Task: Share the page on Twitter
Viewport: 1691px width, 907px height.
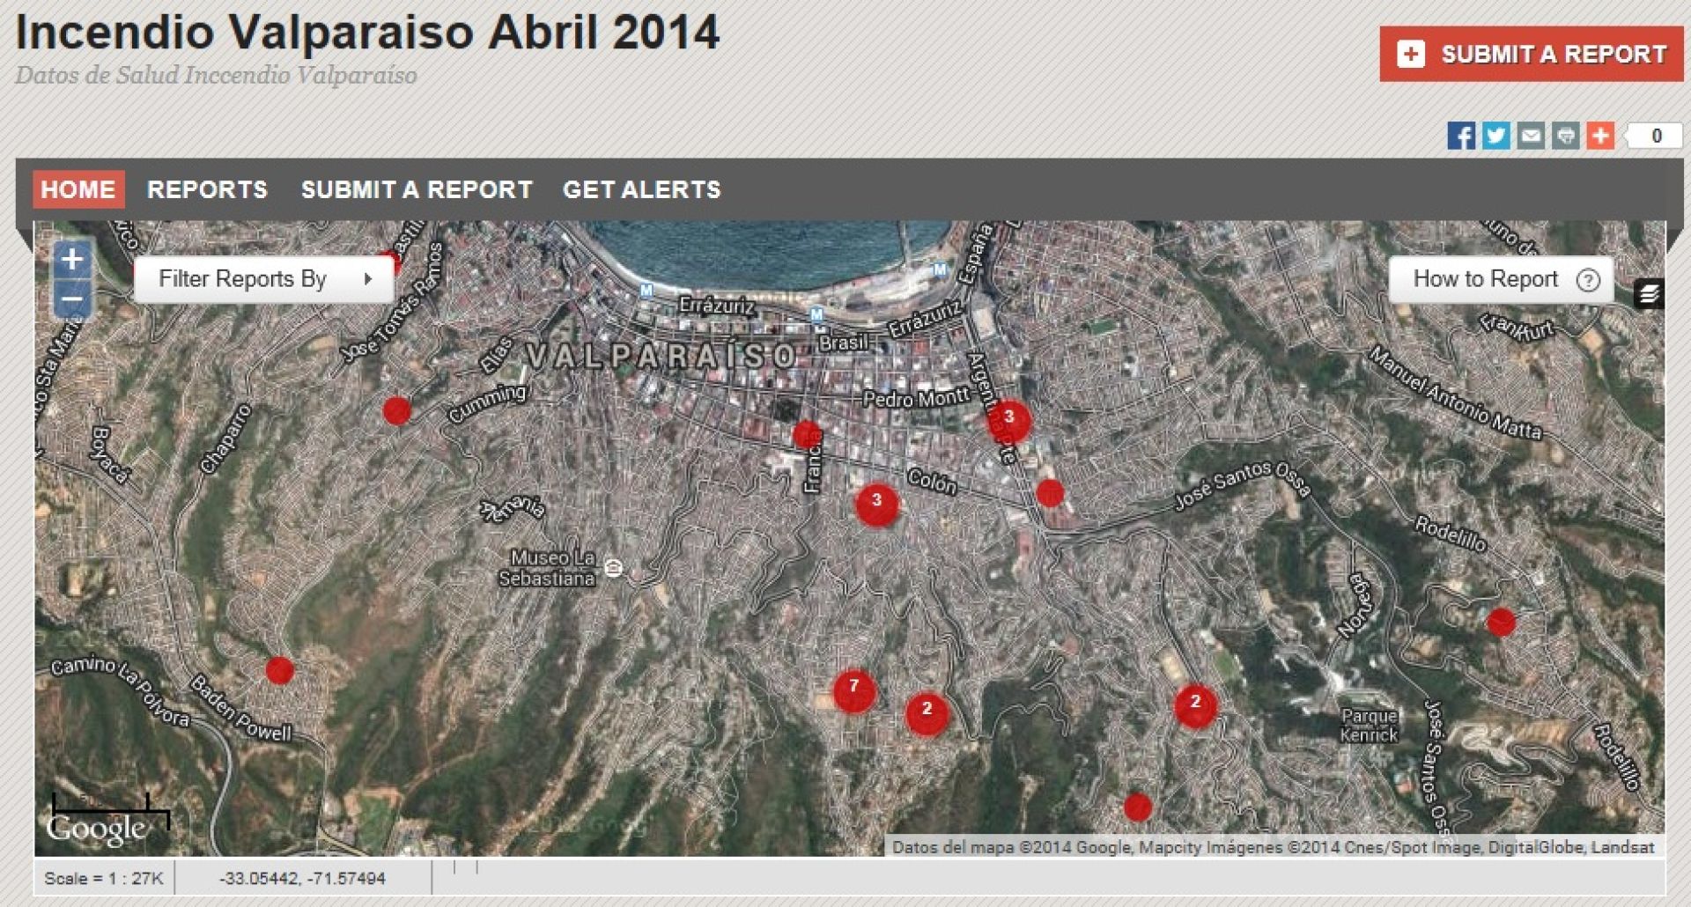Action: pyautogui.click(x=1495, y=136)
